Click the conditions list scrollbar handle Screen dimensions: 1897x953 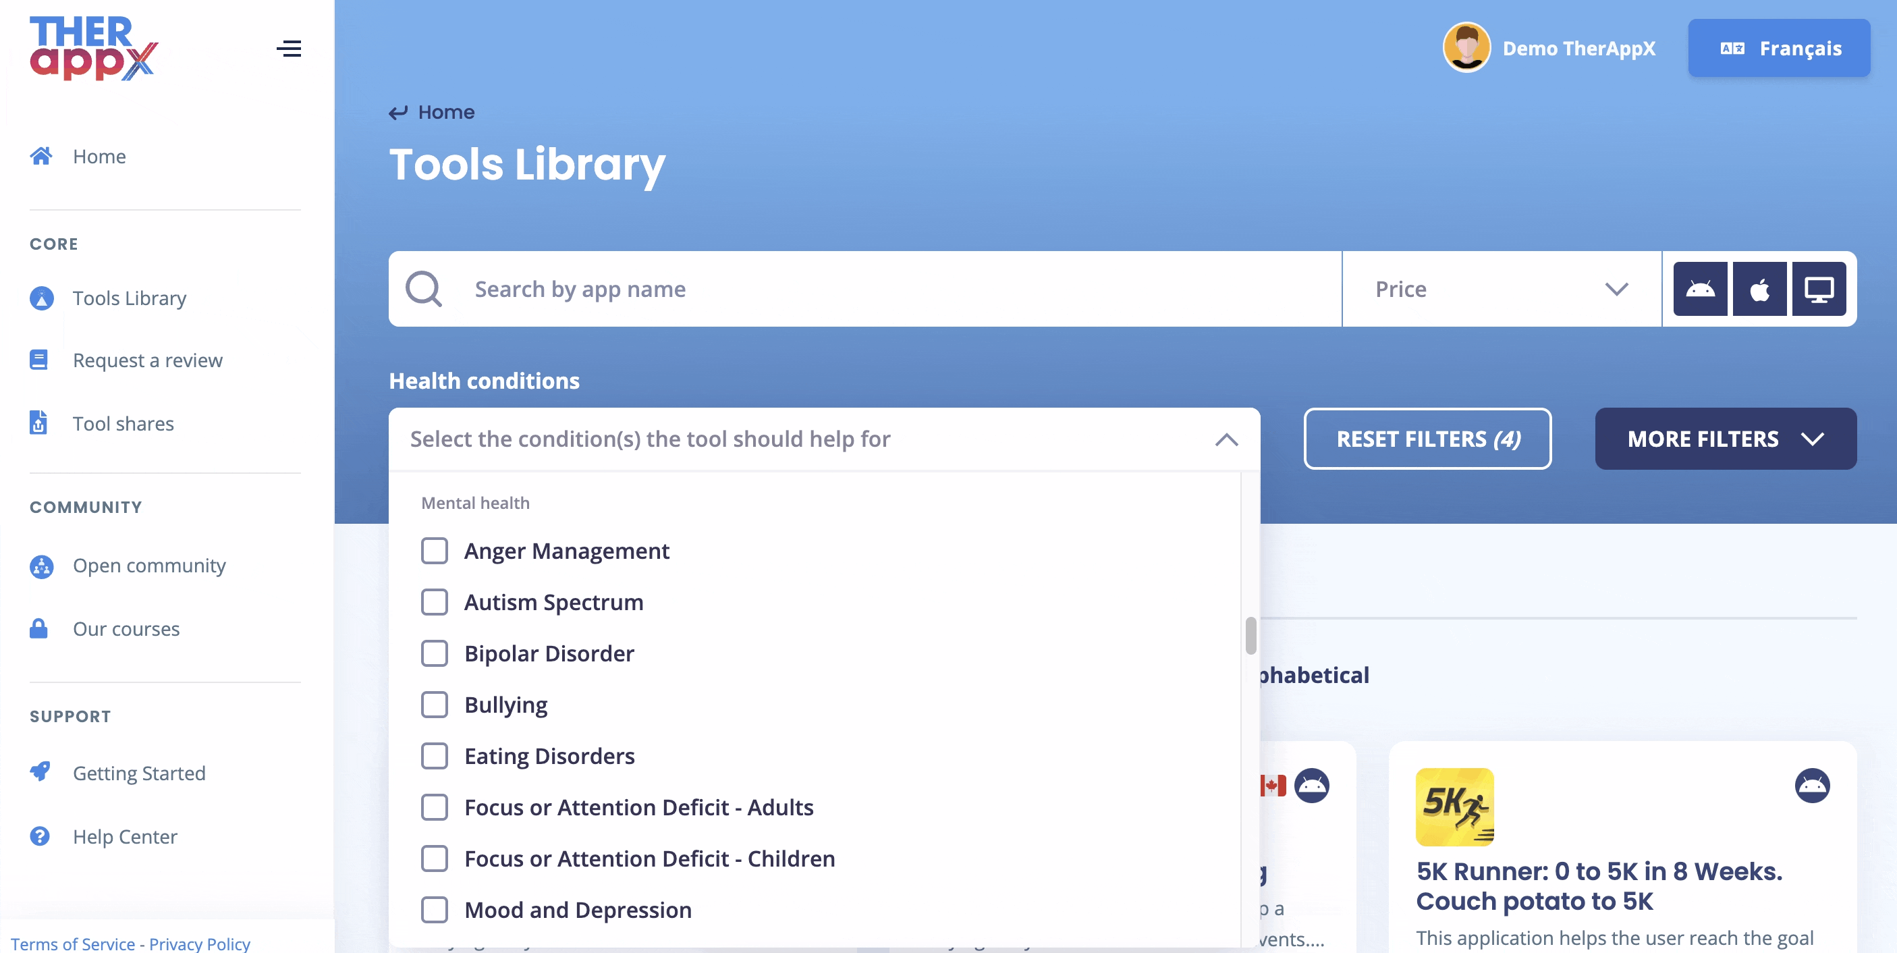click(x=1250, y=636)
